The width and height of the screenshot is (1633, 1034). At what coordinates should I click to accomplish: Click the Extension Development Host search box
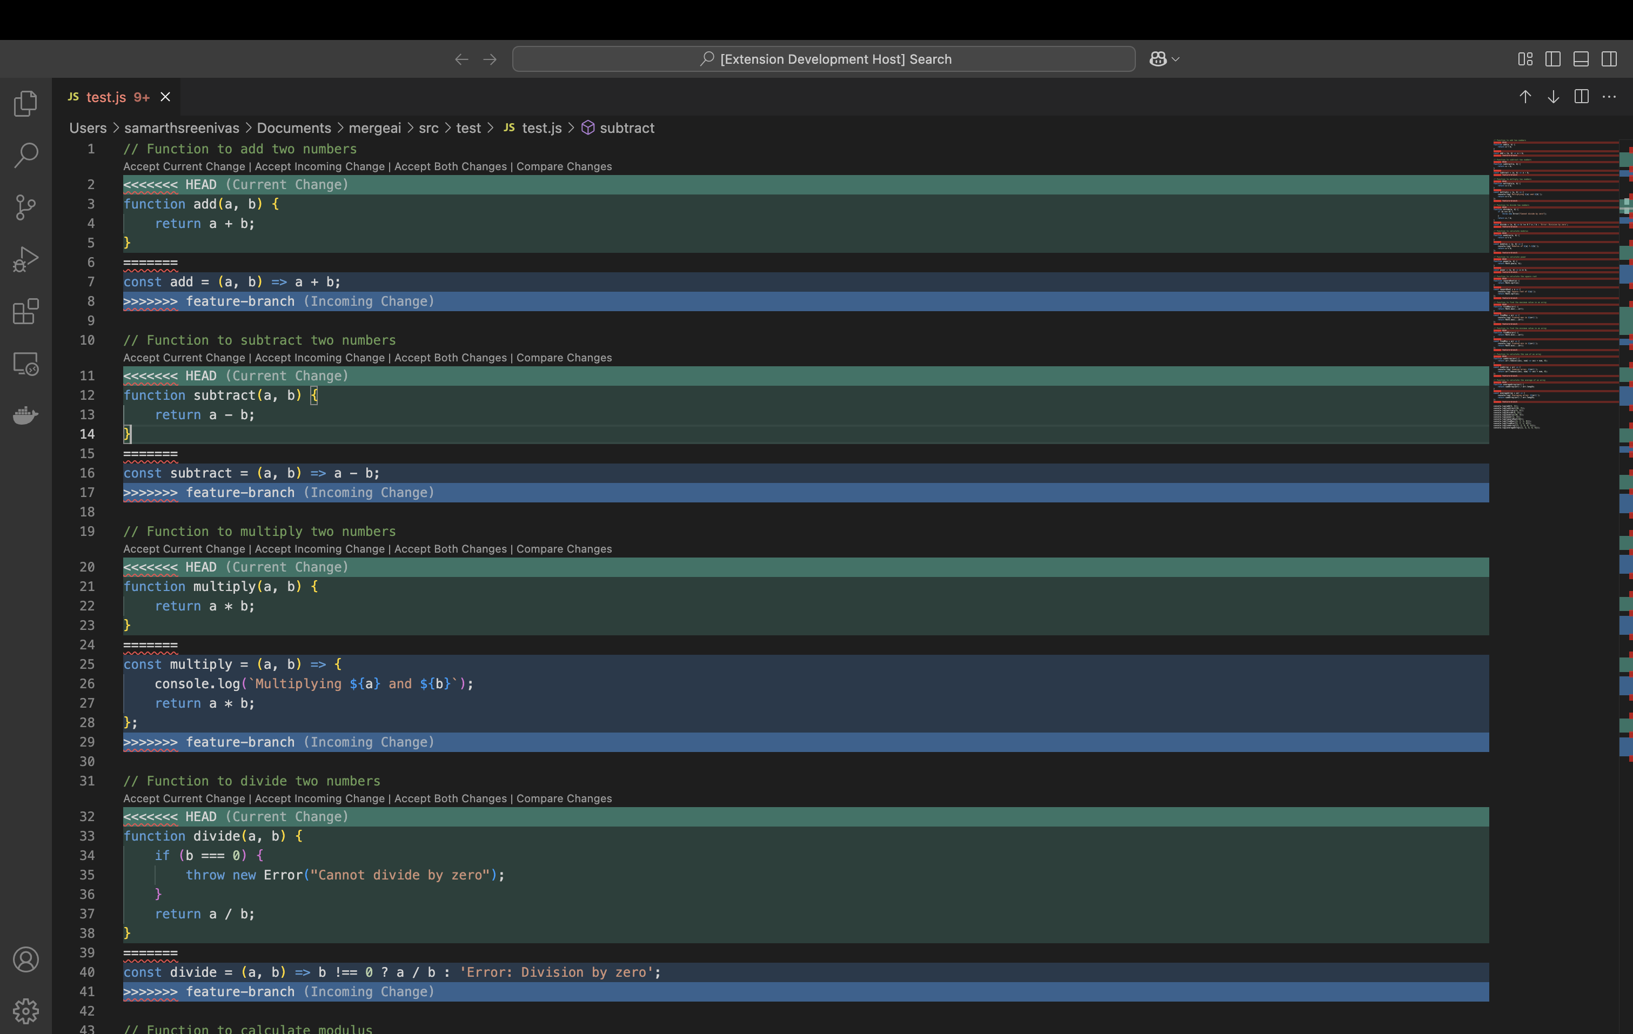[x=824, y=59]
